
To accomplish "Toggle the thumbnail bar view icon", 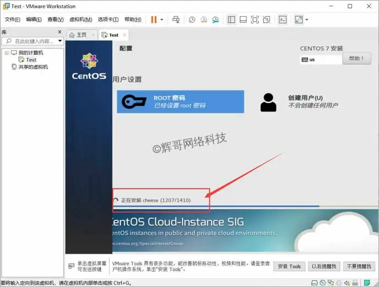I will pyautogui.click(x=243, y=19).
